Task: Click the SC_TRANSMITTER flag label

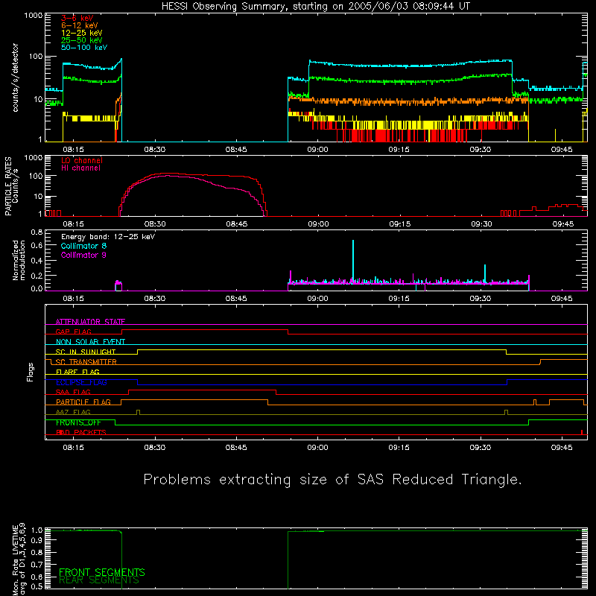Action: pos(86,362)
